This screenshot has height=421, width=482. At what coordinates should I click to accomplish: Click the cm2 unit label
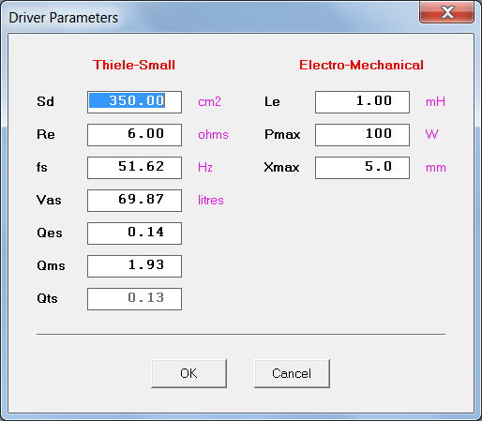(x=209, y=102)
